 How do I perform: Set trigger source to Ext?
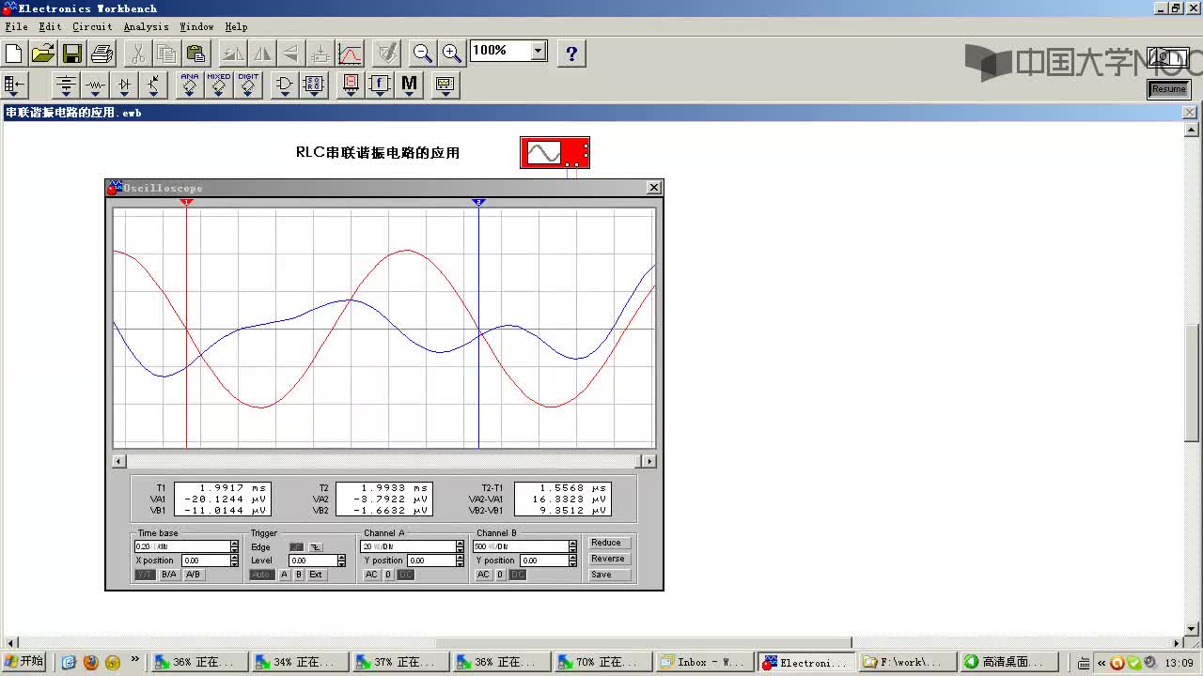point(316,575)
